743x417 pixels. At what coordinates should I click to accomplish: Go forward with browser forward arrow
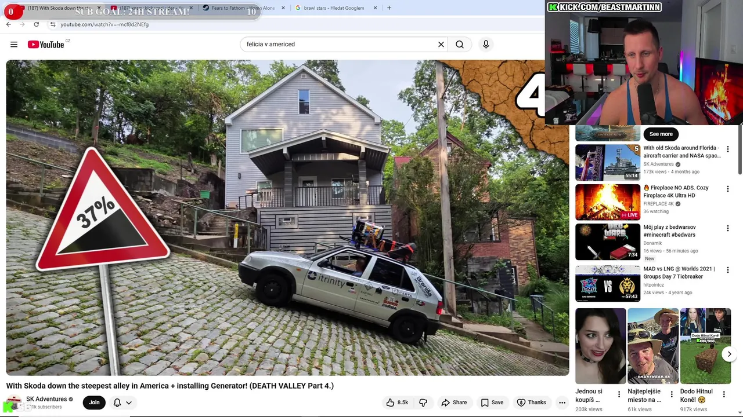click(x=22, y=24)
